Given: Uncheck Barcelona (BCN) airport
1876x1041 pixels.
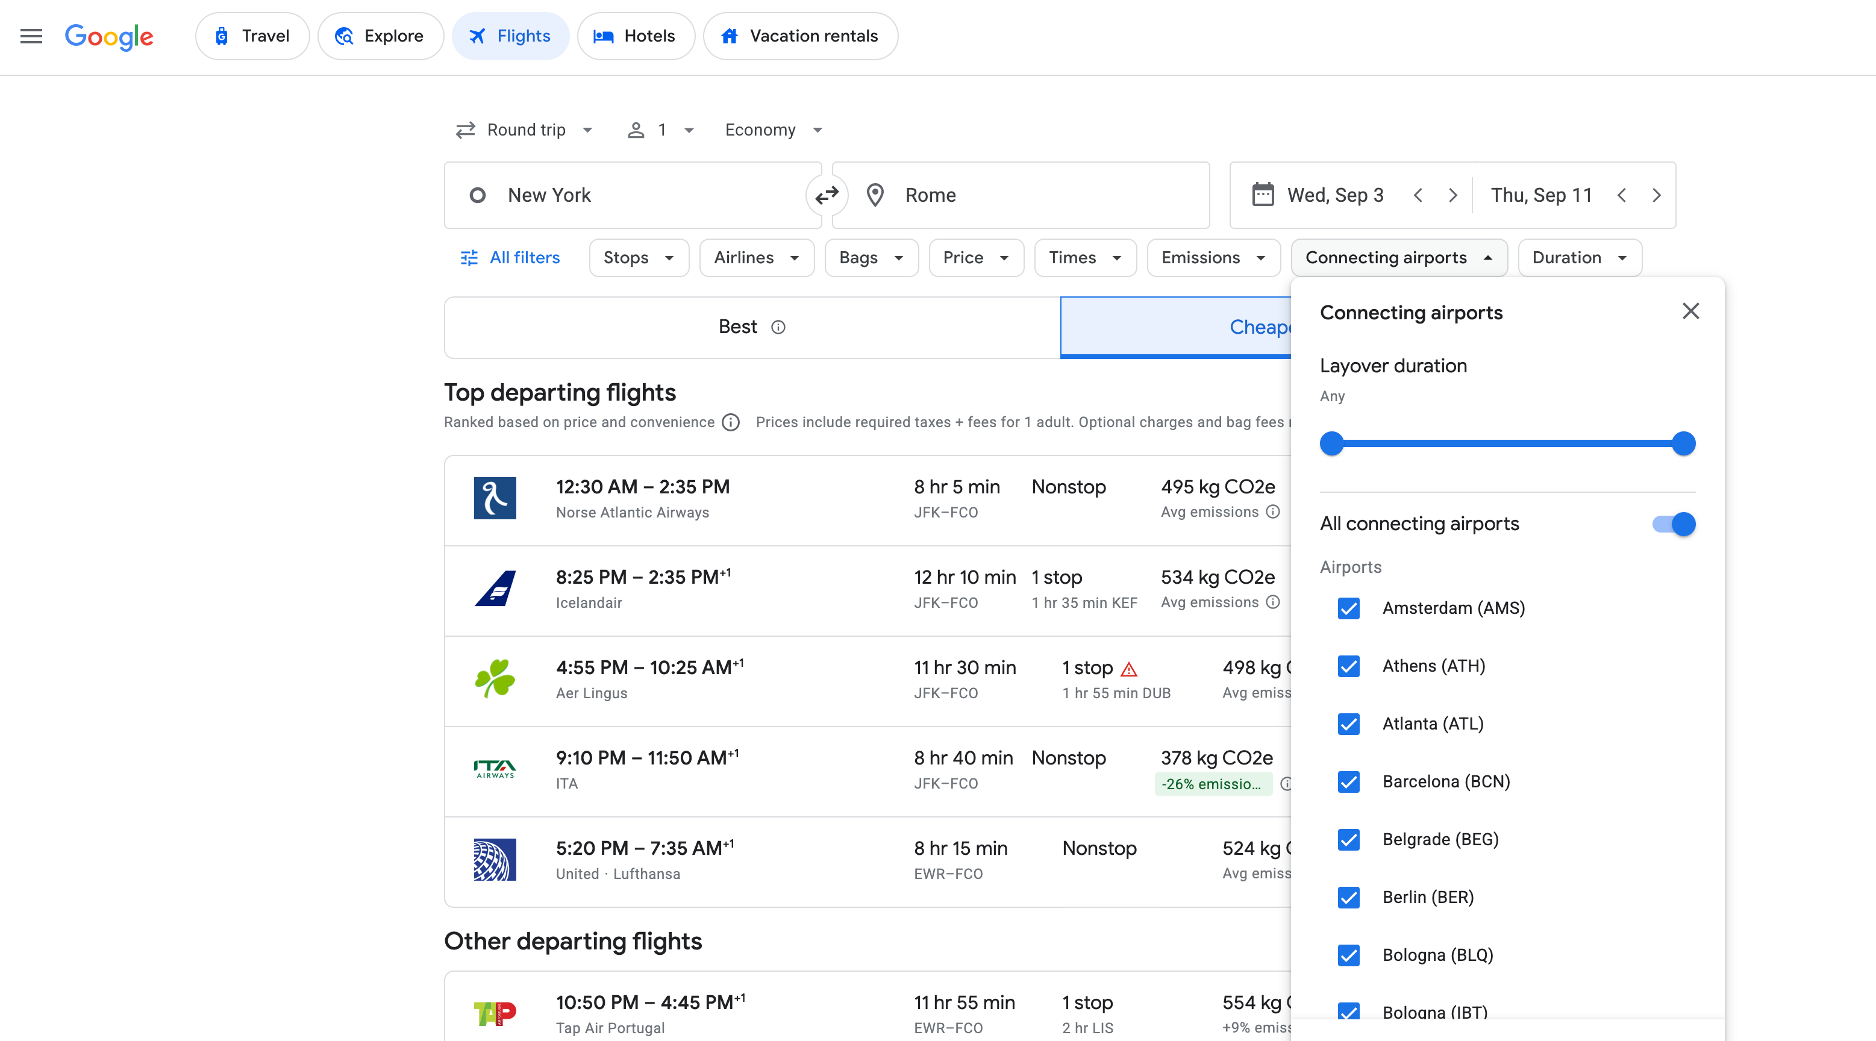Looking at the screenshot, I should point(1349,782).
